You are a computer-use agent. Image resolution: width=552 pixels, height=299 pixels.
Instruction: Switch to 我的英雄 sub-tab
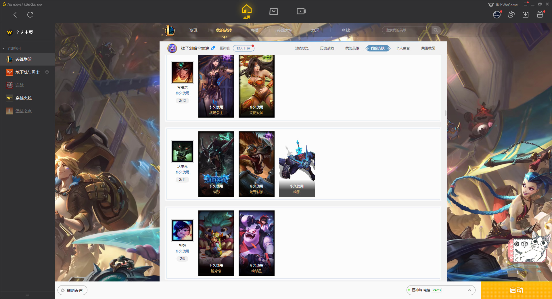(x=352, y=48)
